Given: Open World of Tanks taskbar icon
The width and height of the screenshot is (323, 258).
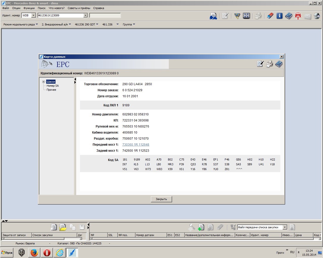Looking at the screenshot, I should [x=22, y=252].
